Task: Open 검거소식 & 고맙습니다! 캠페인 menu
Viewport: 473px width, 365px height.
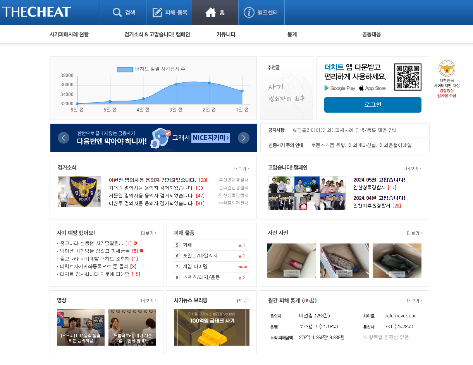Action: (157, 34)
